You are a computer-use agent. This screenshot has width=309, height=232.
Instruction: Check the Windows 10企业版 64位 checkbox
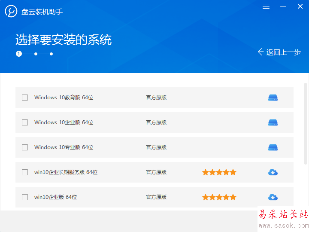[25, 122]
